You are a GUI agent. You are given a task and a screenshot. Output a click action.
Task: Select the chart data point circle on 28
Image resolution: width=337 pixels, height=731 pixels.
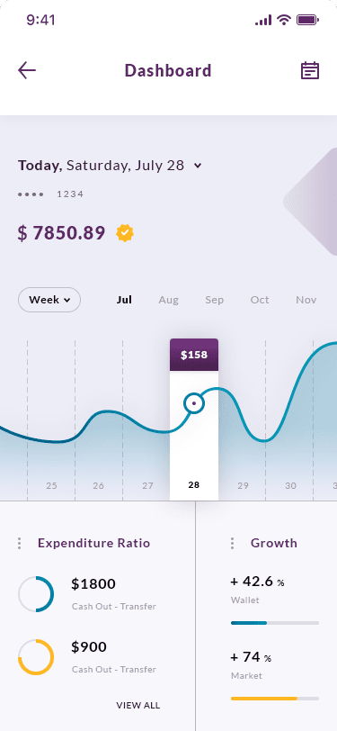coord(194,403)
